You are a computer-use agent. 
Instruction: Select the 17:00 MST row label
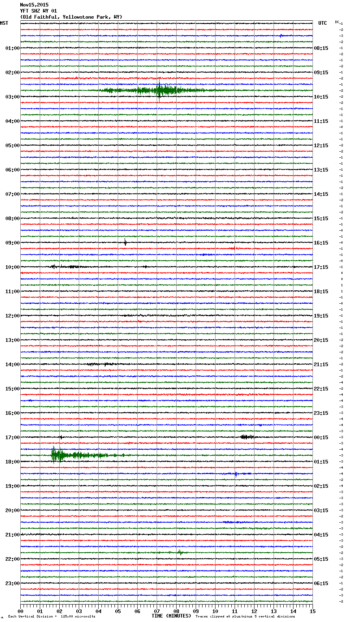(13, 438)
